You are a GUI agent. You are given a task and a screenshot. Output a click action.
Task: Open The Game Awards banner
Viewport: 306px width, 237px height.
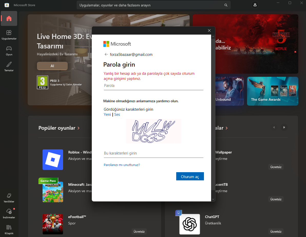[272, 91]
